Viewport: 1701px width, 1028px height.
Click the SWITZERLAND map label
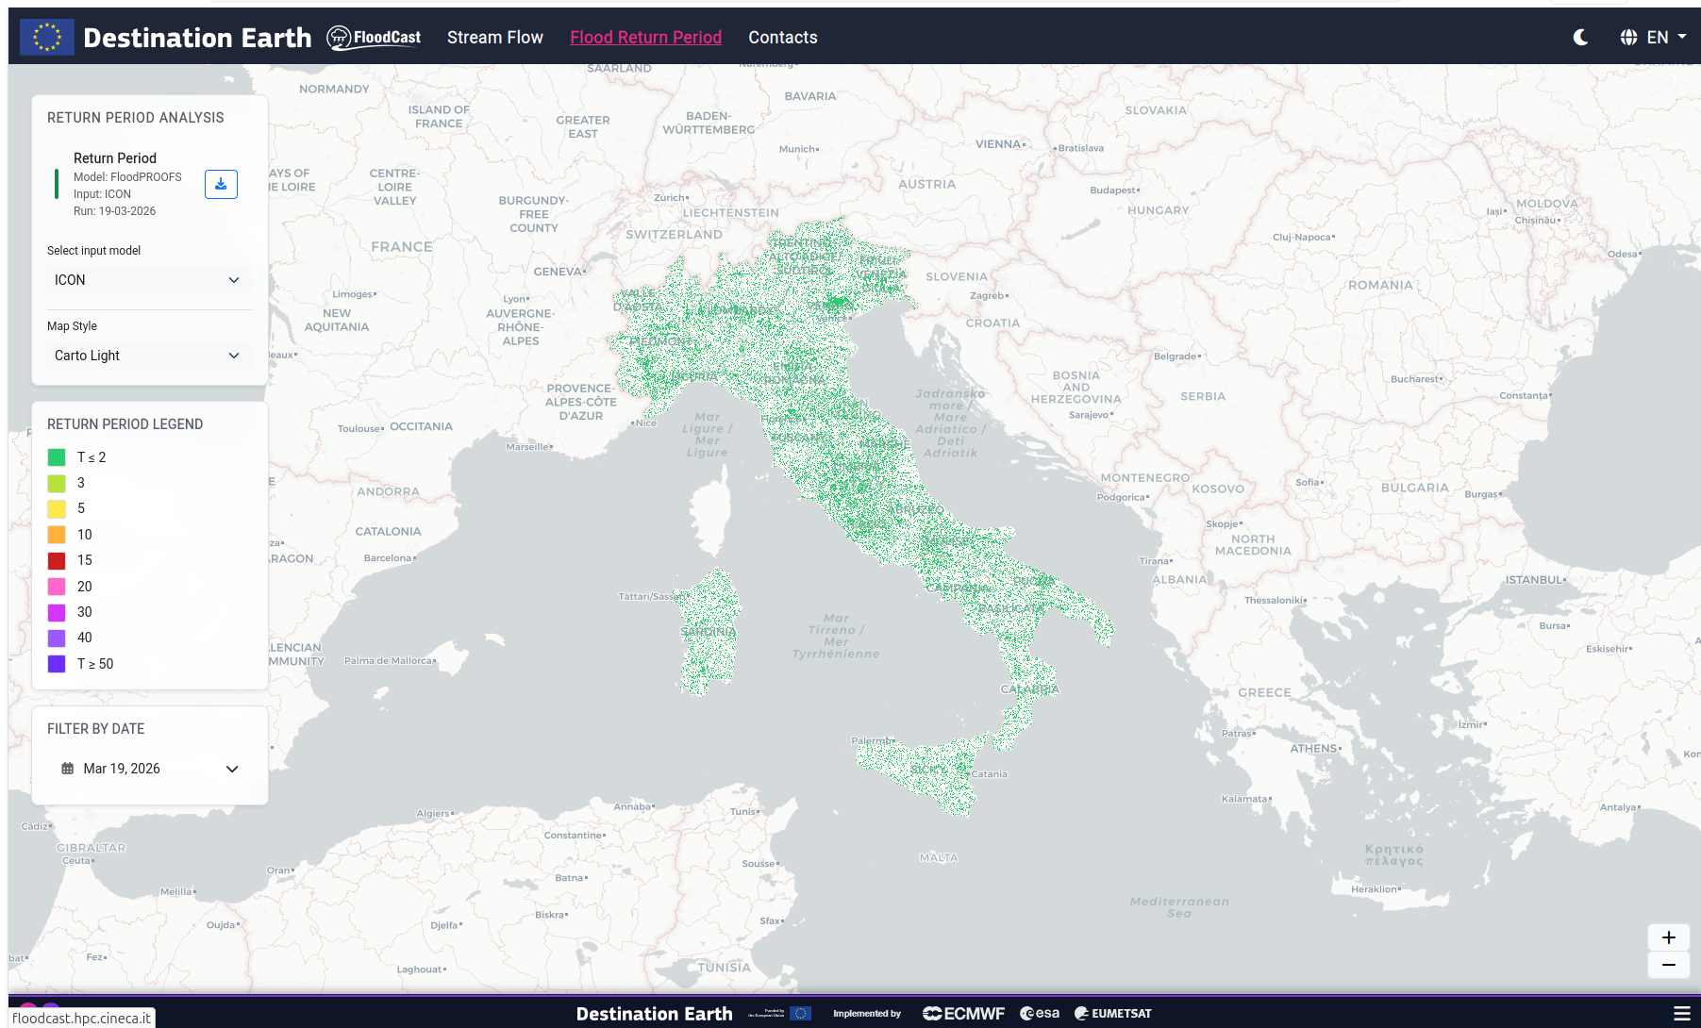click(x=674, y=235)
